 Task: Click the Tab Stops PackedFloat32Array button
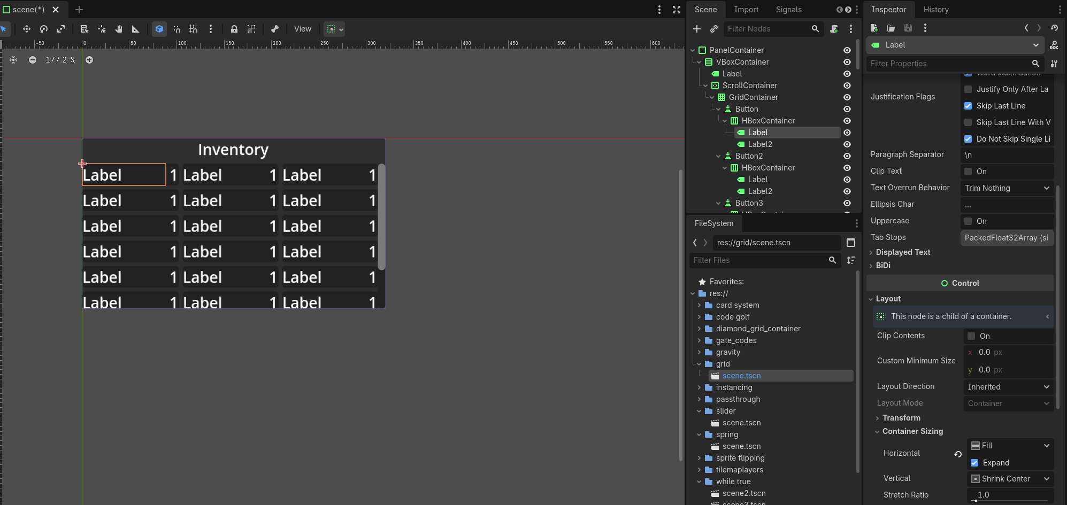[x=1007, y=238]
